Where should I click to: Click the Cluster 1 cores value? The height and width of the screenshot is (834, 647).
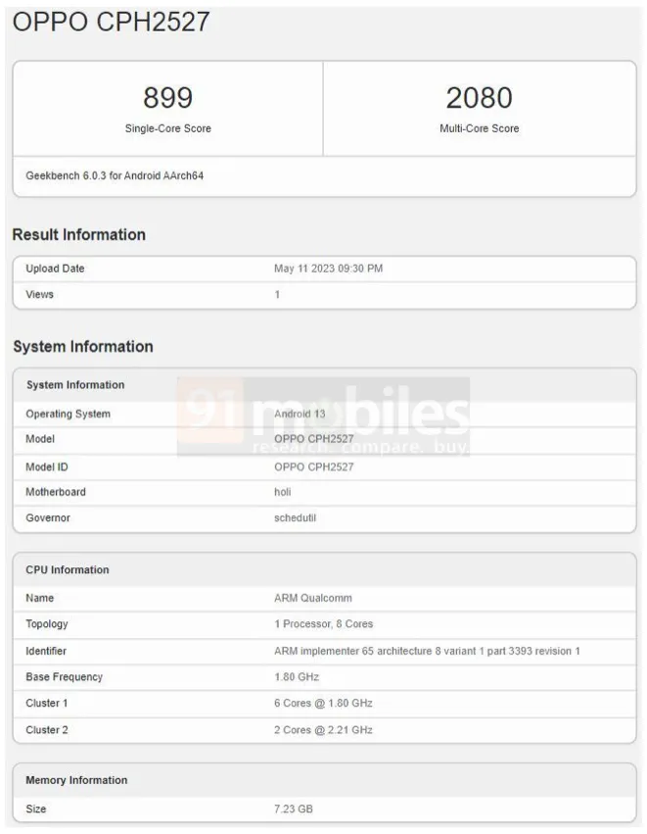[x=323, y=703]
